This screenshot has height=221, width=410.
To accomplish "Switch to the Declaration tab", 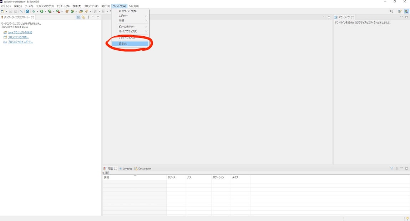I will (x=143, y=169).
